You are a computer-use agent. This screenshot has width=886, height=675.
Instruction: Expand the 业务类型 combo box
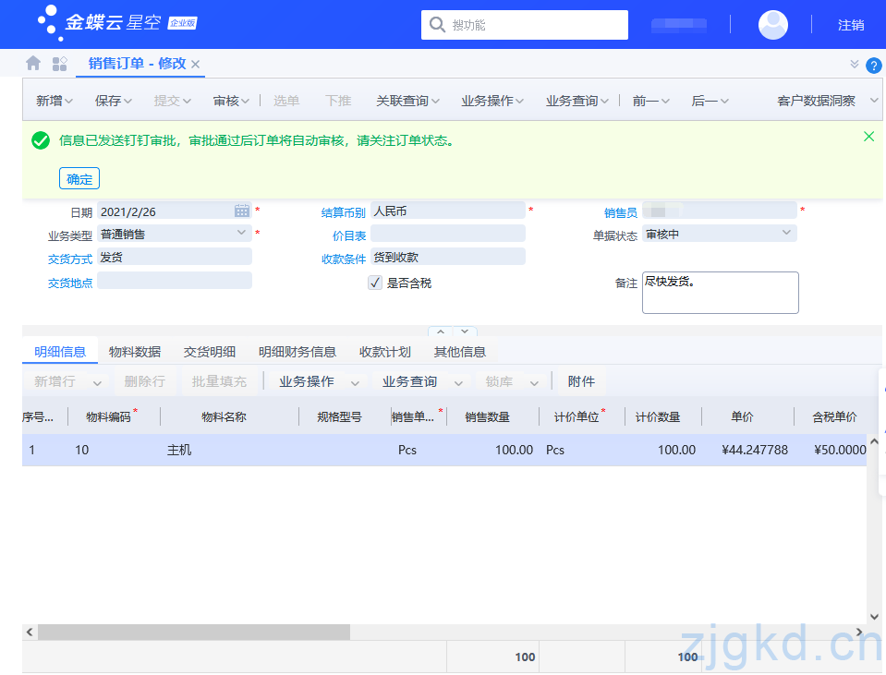click(241, 233)
